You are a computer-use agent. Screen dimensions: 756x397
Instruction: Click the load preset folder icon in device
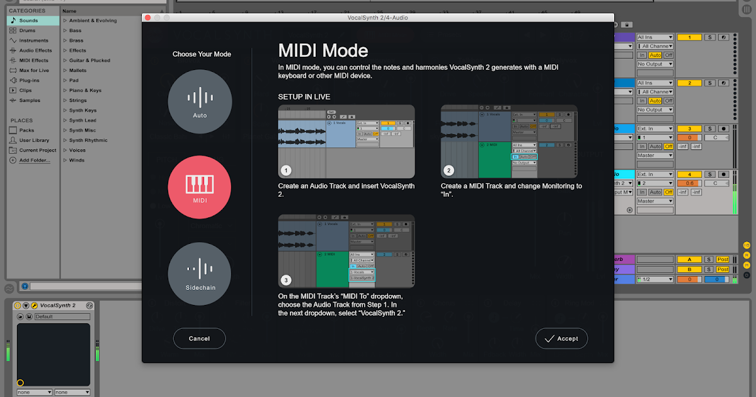(20, 316)
